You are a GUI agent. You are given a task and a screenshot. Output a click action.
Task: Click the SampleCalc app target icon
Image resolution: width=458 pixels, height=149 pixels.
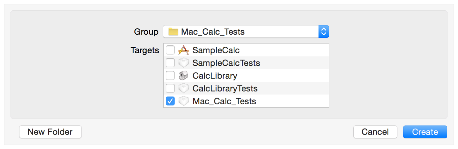183,50
